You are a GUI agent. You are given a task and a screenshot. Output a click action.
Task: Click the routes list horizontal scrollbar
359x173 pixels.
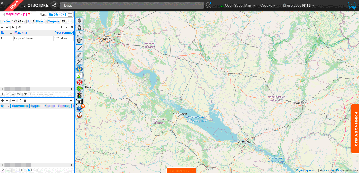pyautogui.click(x=17, y=89)
